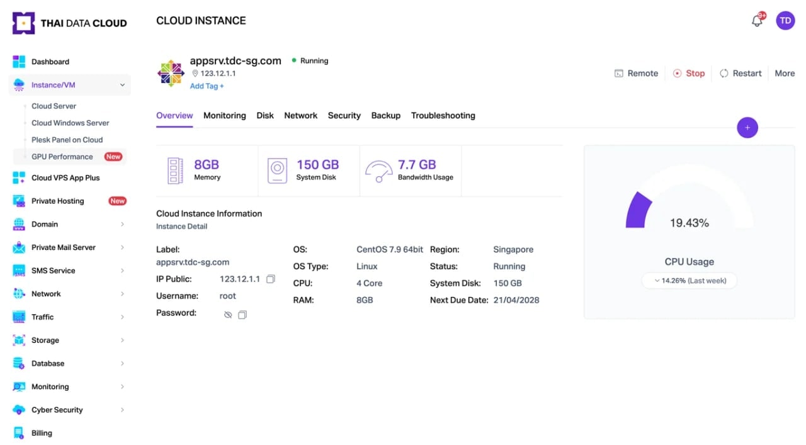The height and width of the screenshot is (445, 806).
Task: Click the Network sidebar icon
Action: click(19, 294)
